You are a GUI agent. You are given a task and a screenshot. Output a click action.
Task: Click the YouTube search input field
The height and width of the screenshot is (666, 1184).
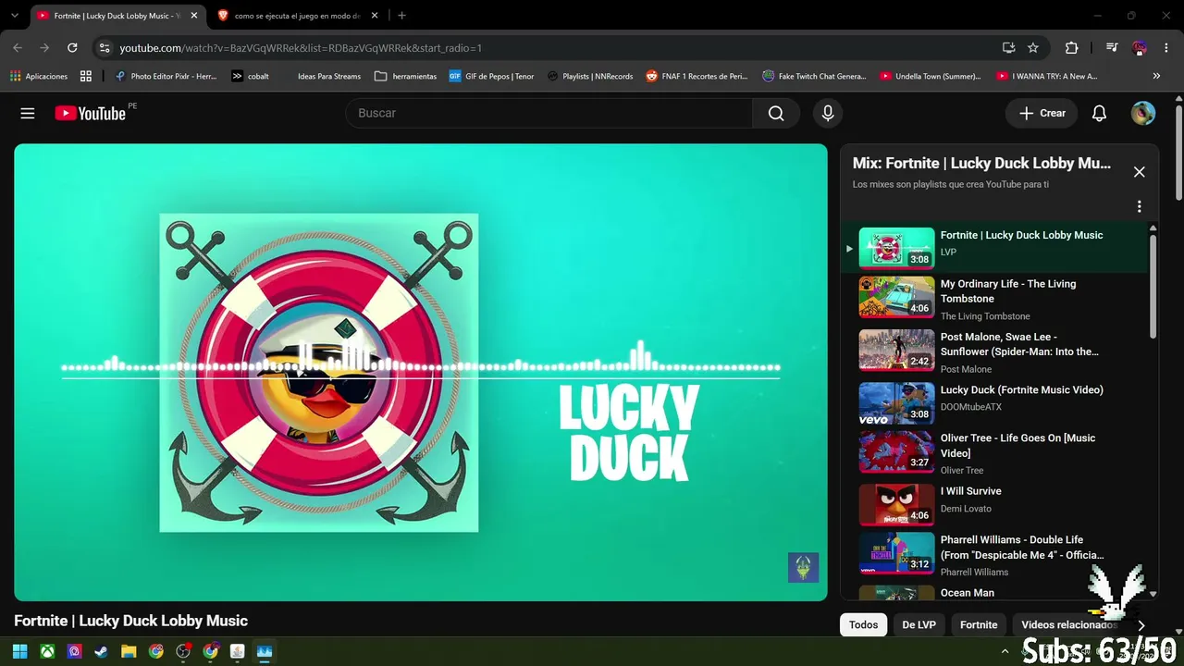point(549,113)
